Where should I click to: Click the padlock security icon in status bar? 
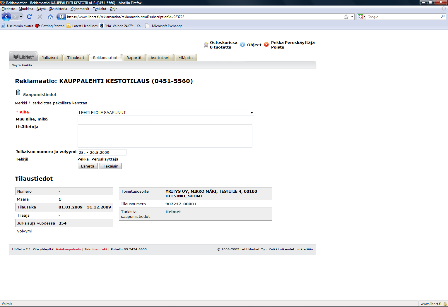445,304
